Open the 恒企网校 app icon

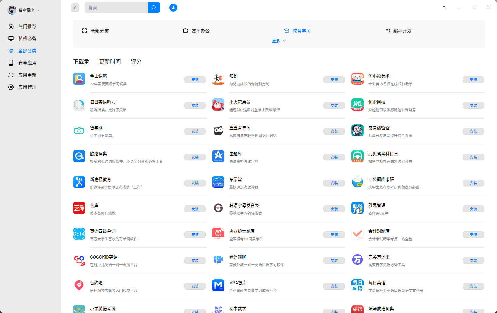357,105
